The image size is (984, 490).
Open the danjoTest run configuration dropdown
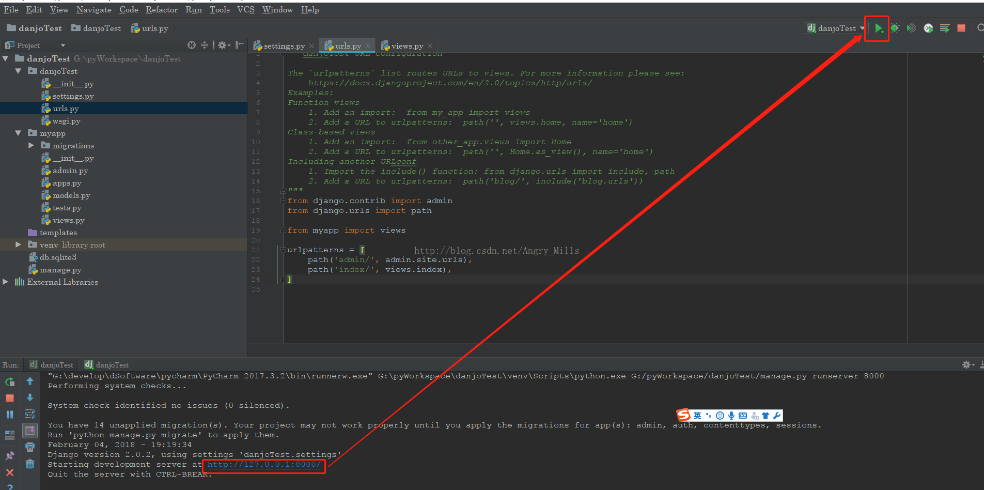835,28
